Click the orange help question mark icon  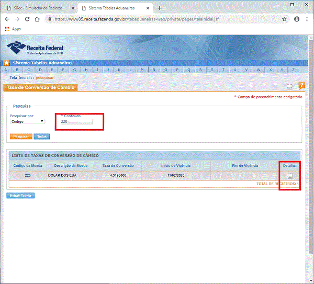click(301, 86)
